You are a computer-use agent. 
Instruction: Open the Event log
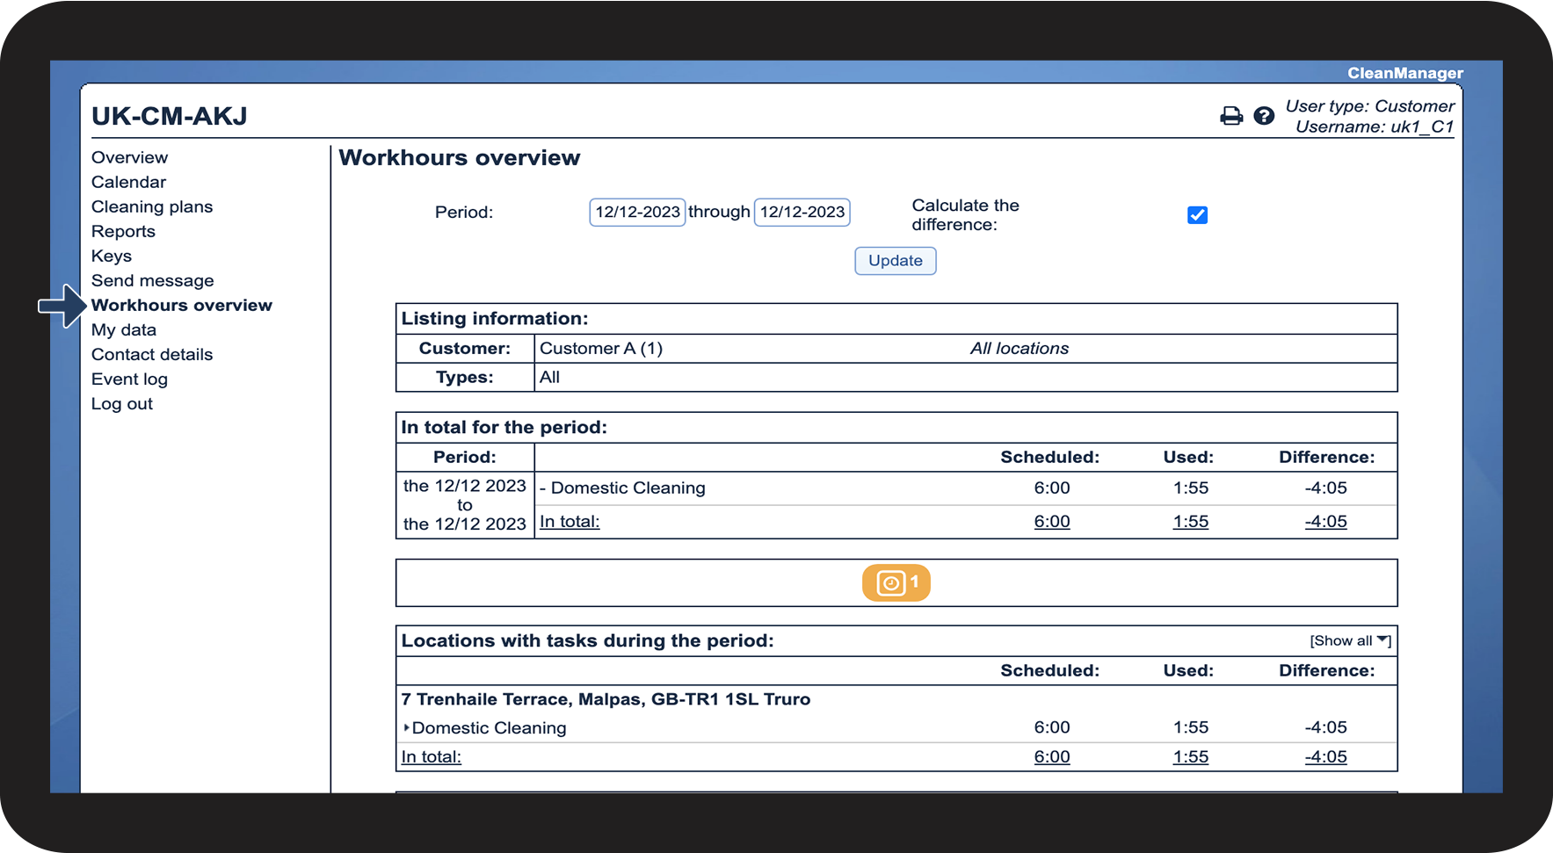129,379
